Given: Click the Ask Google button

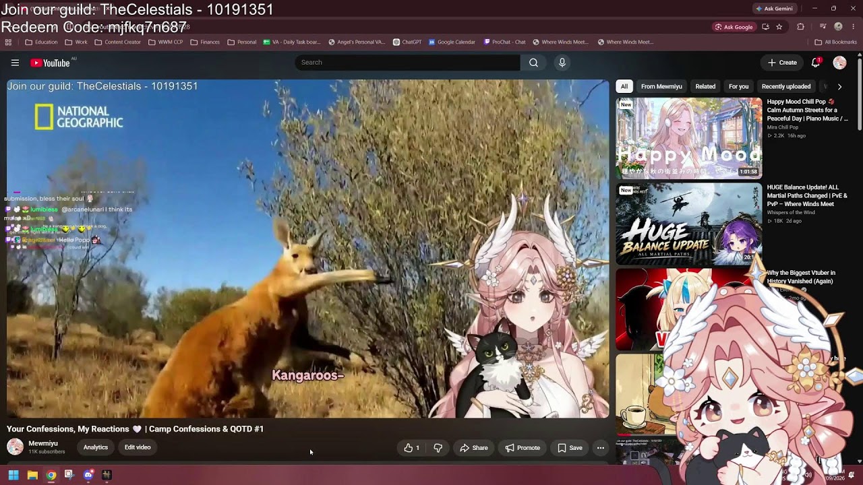Looking at the screenshot, I should coord(733,27).
